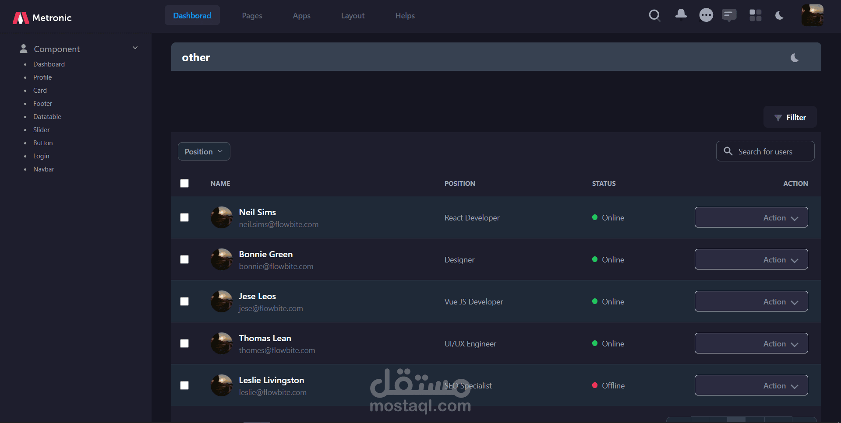Open the Action dropdown for Leslie Livingston
This screenshot has width=841, height=423.
751,385
